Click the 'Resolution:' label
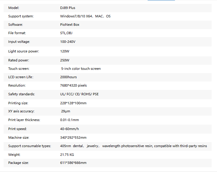Image resolution: width=217 pixels, height=172 pixels. pos(17,85)
